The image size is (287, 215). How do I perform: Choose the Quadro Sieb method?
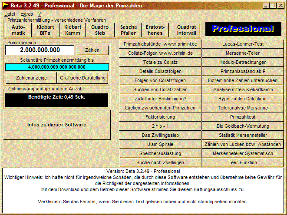[x=100, y=30]
